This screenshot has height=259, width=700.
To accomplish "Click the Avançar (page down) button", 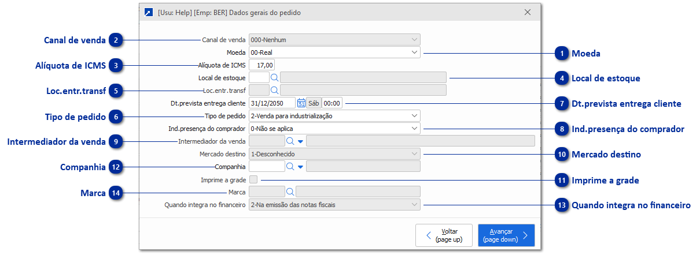I will (506, 235).
